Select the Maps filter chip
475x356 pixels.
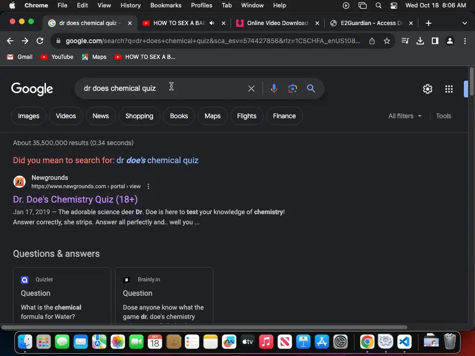212,116
